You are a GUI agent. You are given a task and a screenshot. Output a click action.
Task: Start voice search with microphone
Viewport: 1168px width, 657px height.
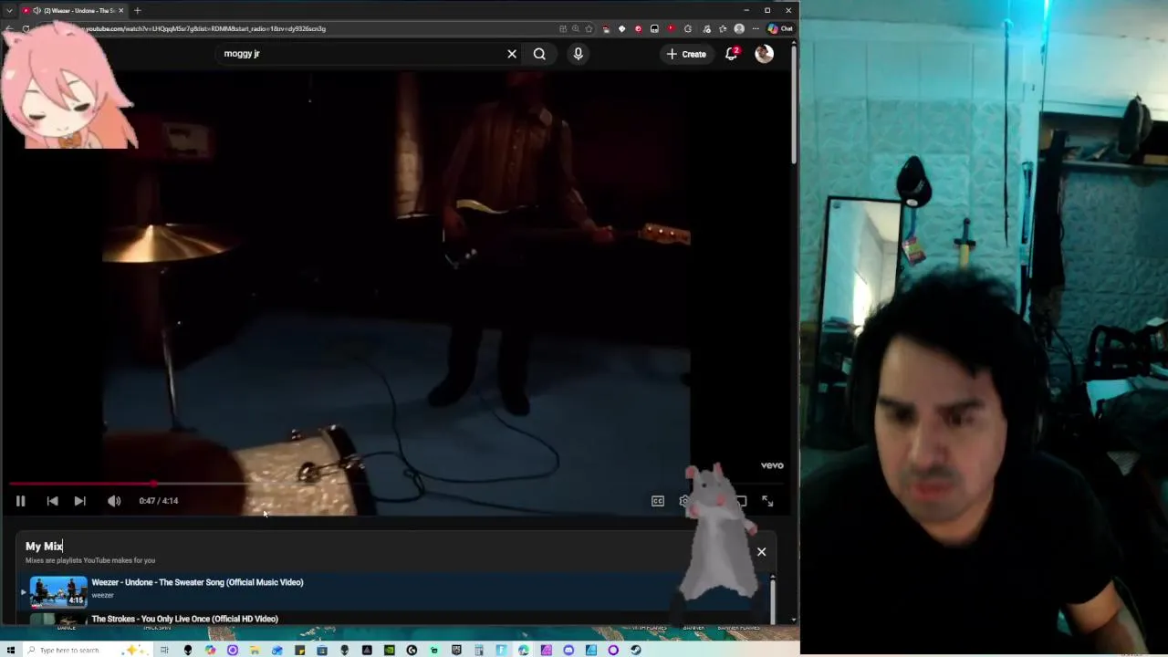(x=578, y=54)
